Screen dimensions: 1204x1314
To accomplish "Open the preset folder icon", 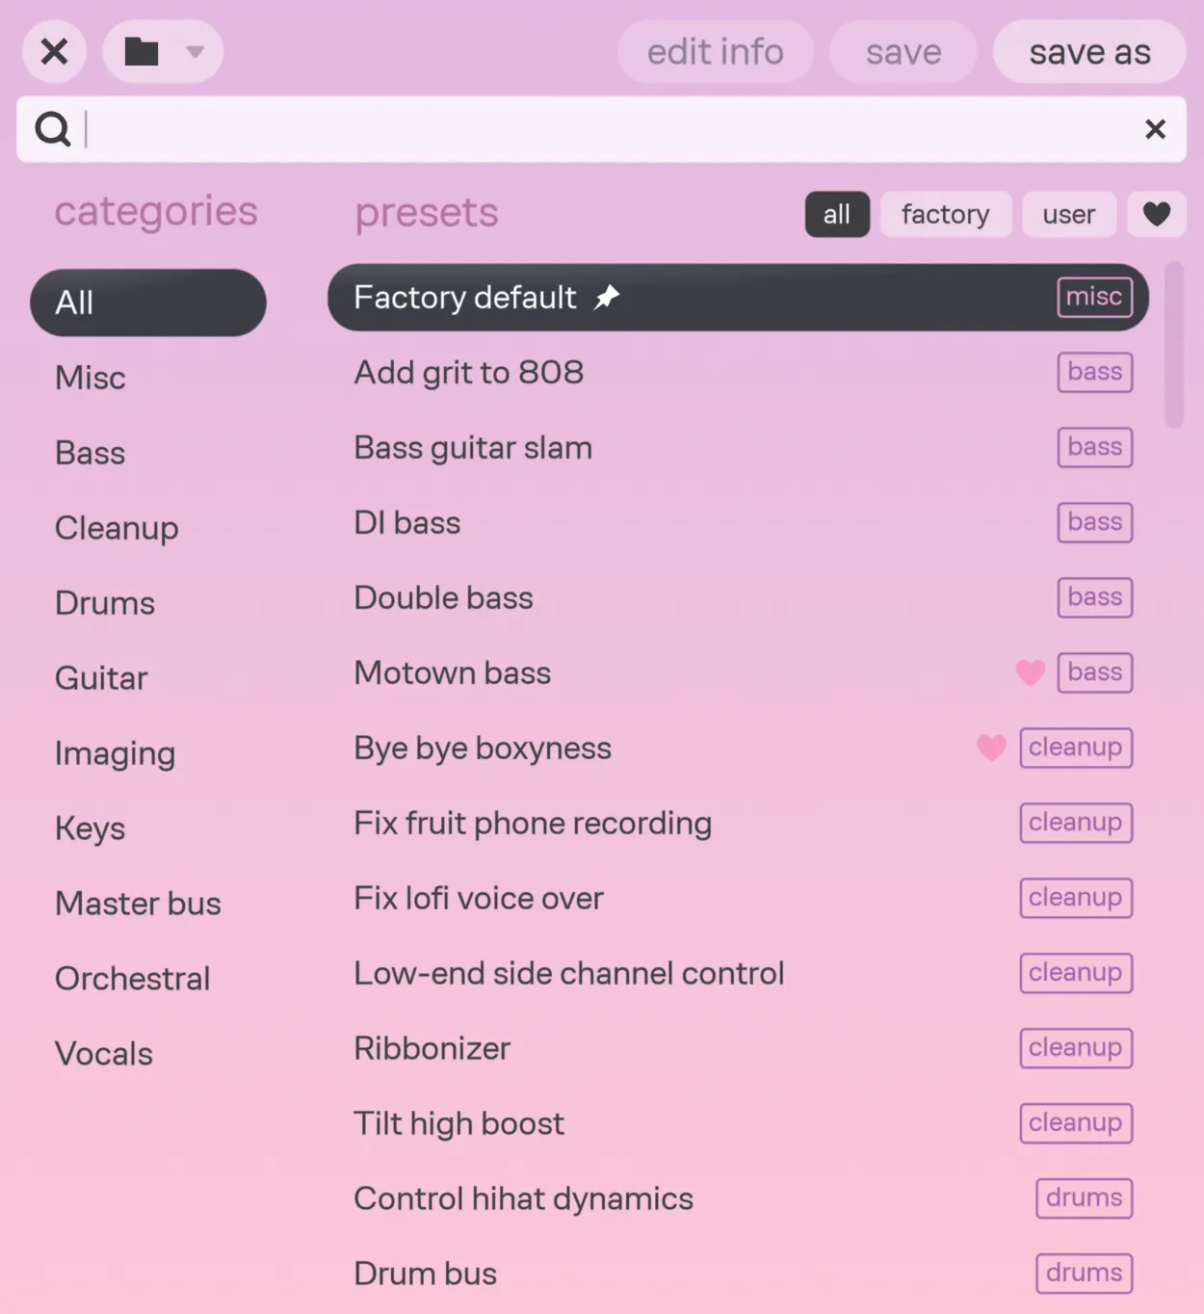I will pyautogui.click(x=141, y=52).
